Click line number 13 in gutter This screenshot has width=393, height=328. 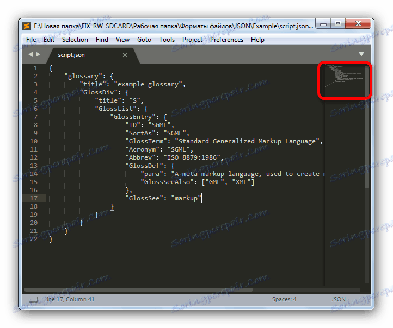click(x=34, y=166)
